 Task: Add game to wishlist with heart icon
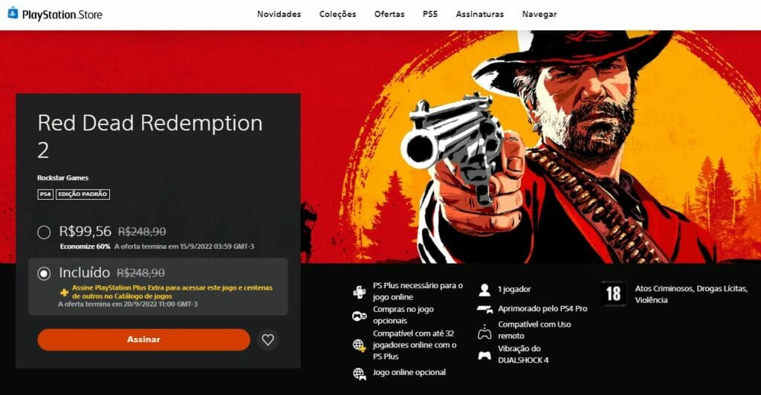tap(268, 340)
